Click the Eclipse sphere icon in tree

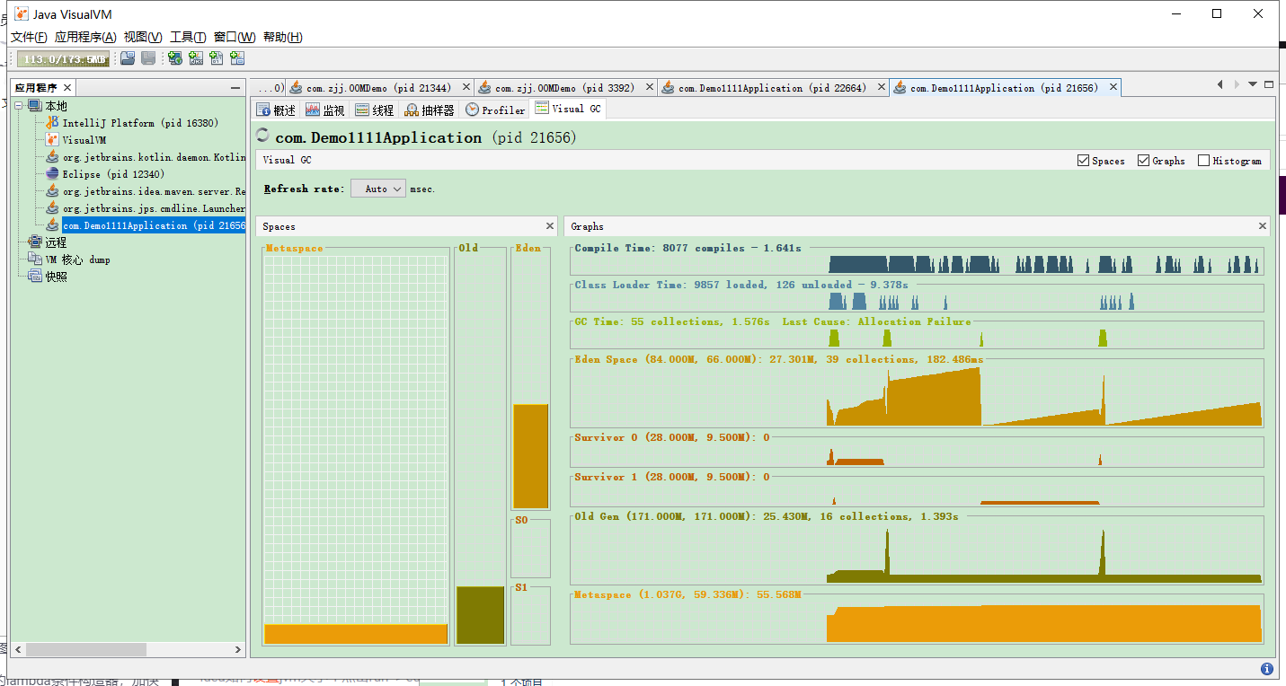pos(53,174)
